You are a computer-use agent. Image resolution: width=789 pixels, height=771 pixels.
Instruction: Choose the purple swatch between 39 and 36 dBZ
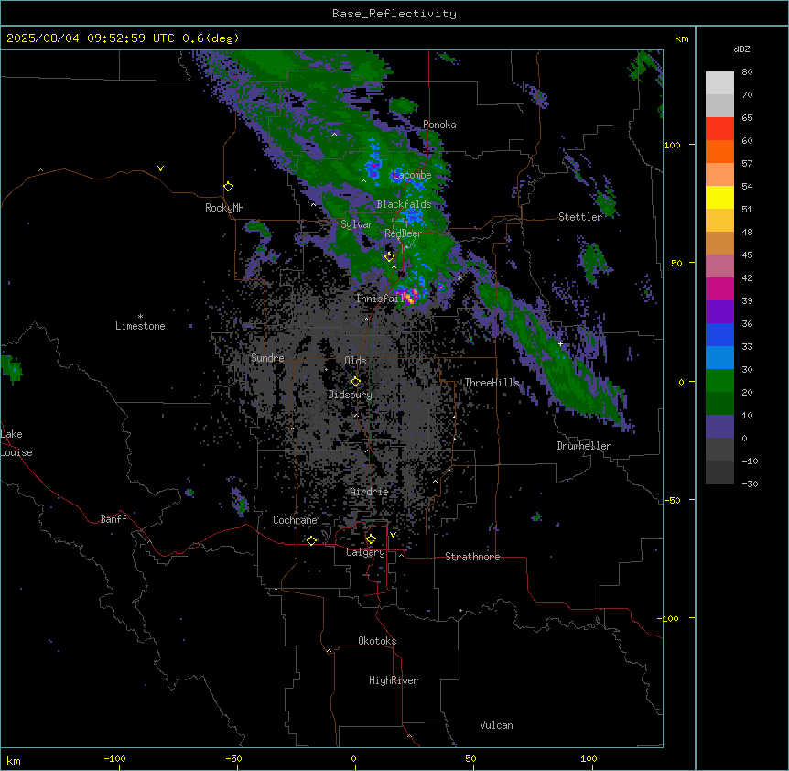719,312
